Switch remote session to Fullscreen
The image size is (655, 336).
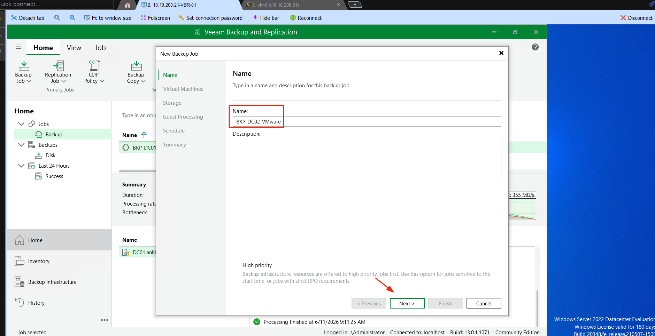coord(155,18)
